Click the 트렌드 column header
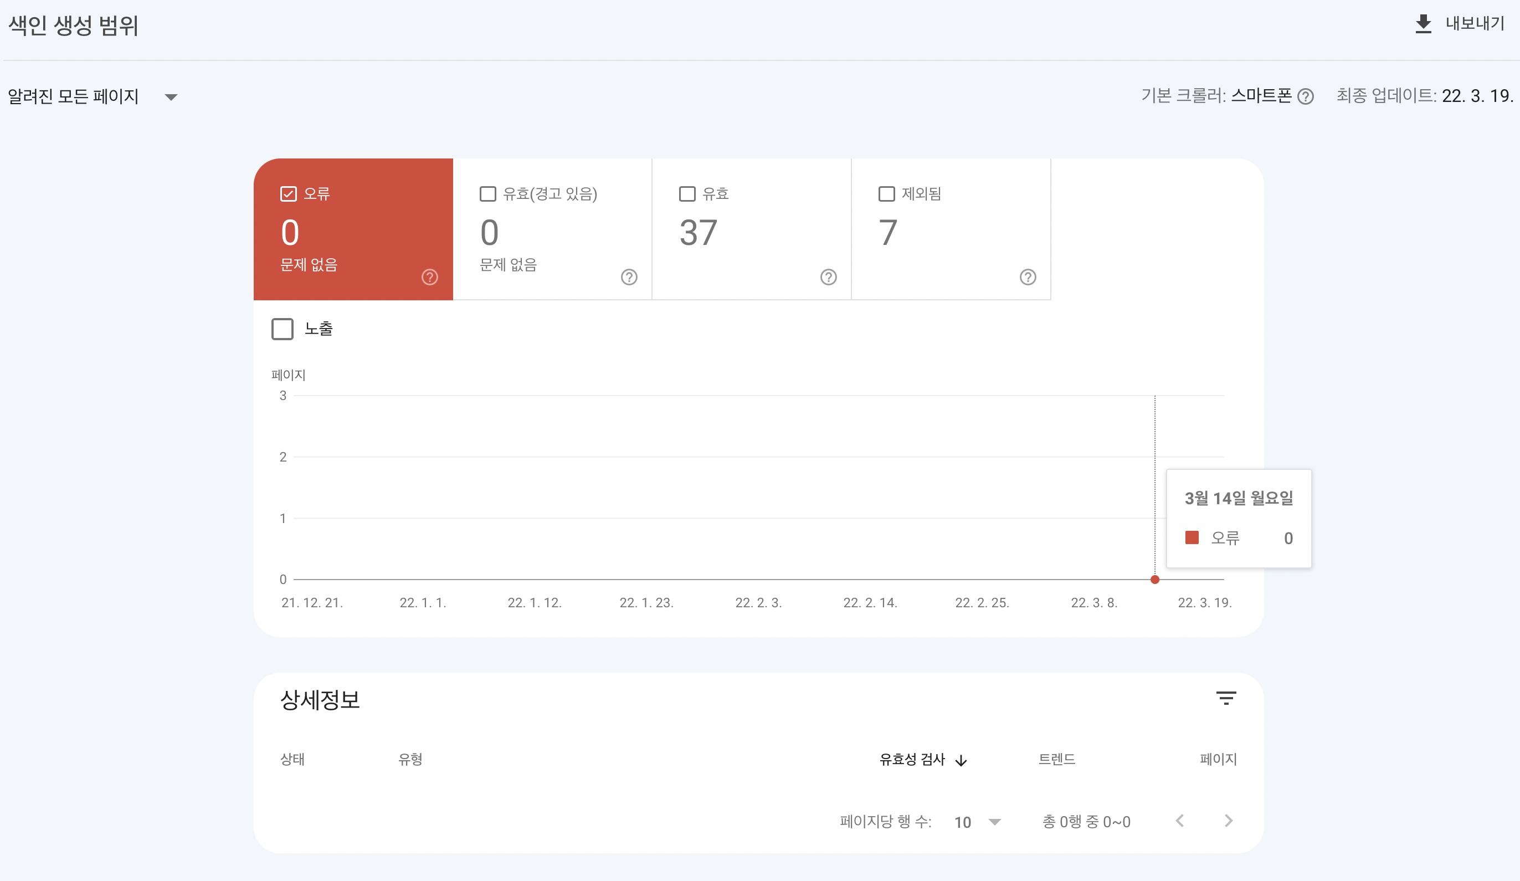This screenshot has height=881, width=1520. point(1056,759)
